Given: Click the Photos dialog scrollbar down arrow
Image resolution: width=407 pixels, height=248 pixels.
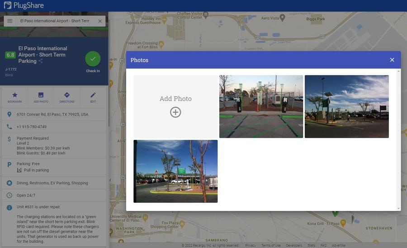Looking at the screenshot, I should (x=399, y=208).
